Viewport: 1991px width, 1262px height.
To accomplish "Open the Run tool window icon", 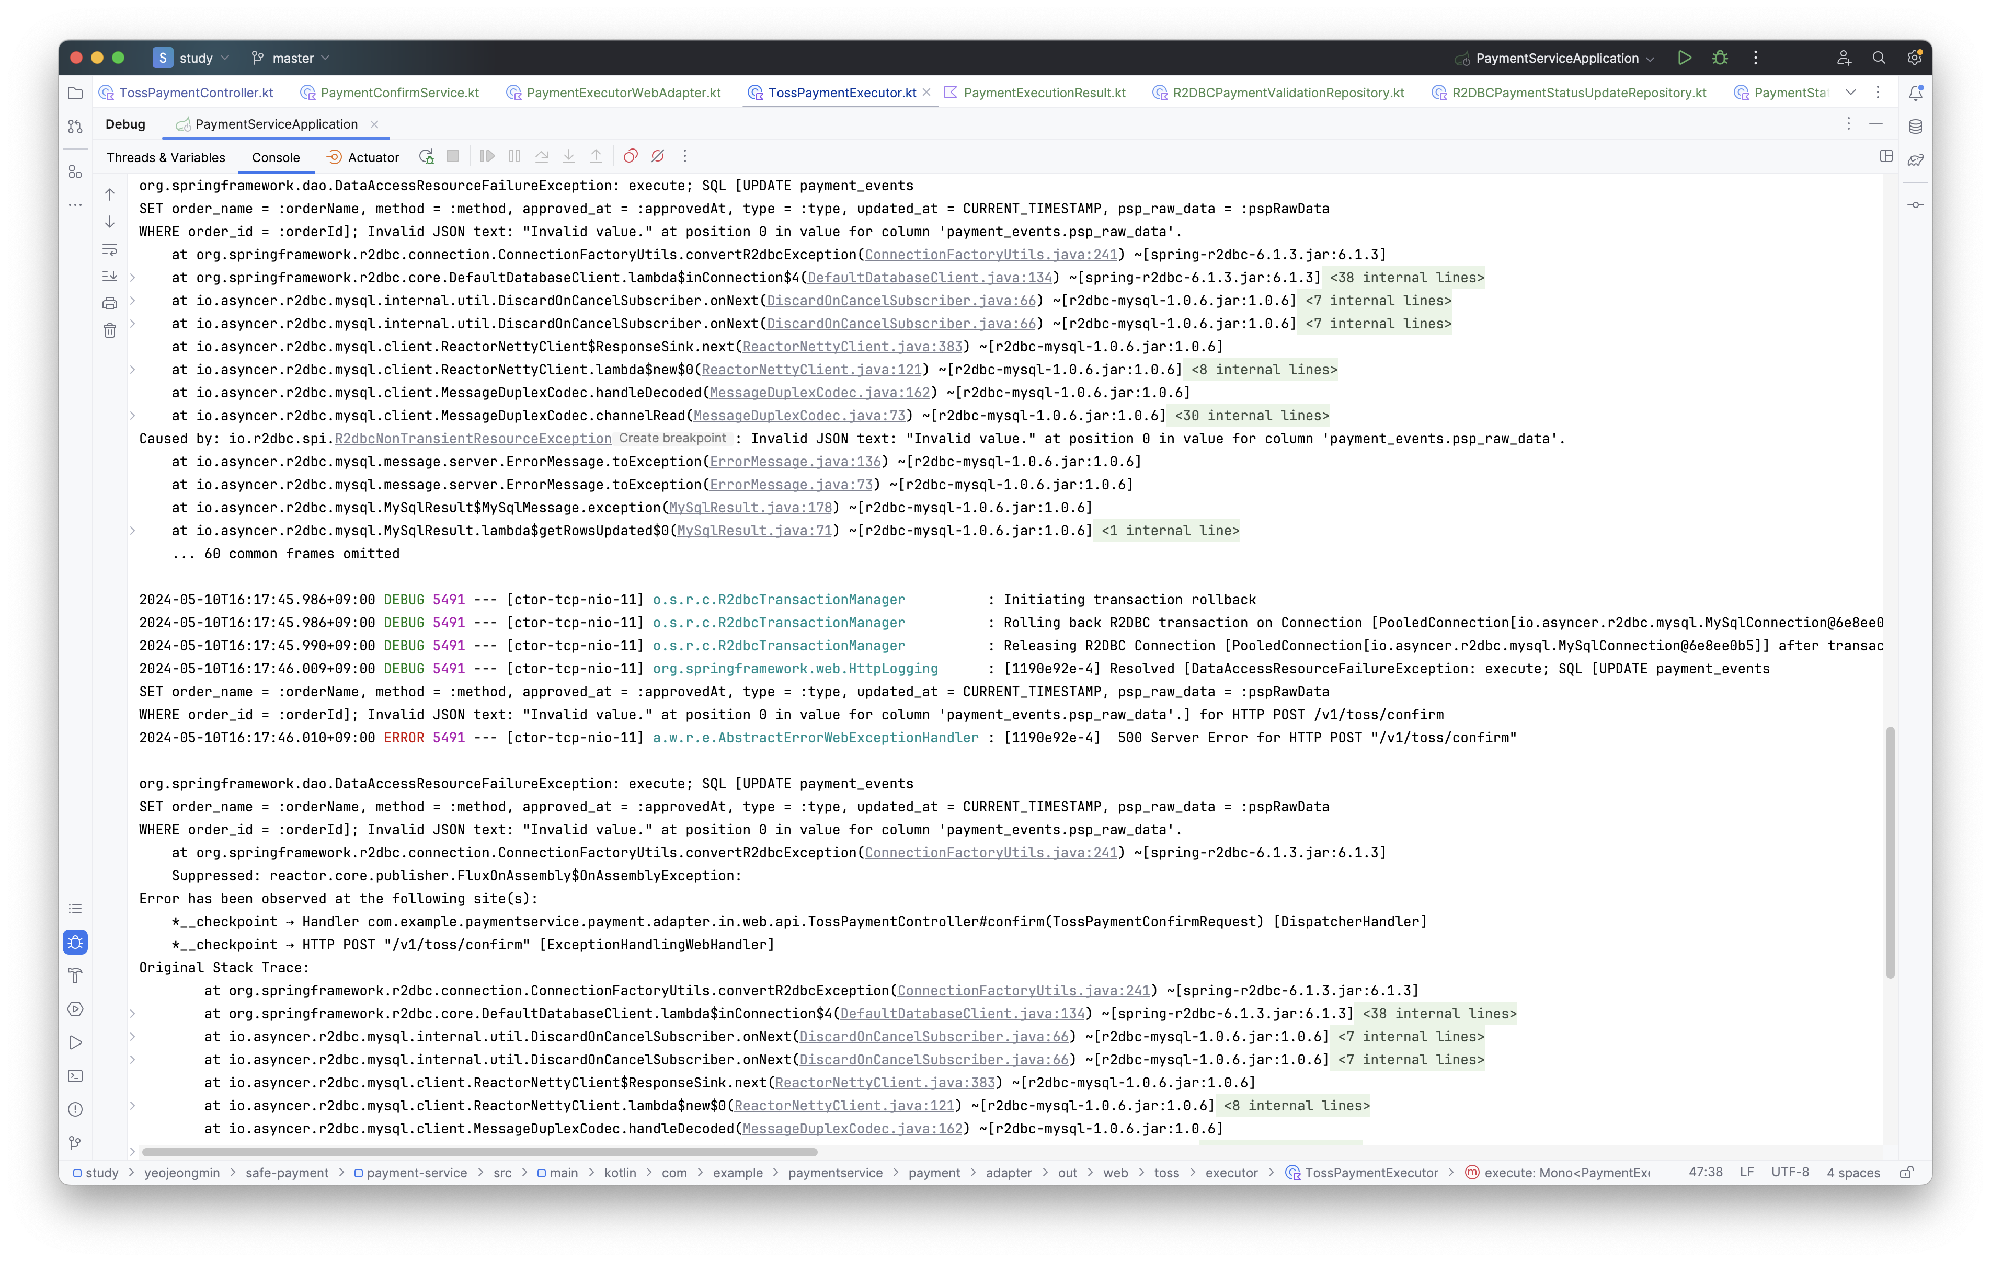I will 75,1043.
